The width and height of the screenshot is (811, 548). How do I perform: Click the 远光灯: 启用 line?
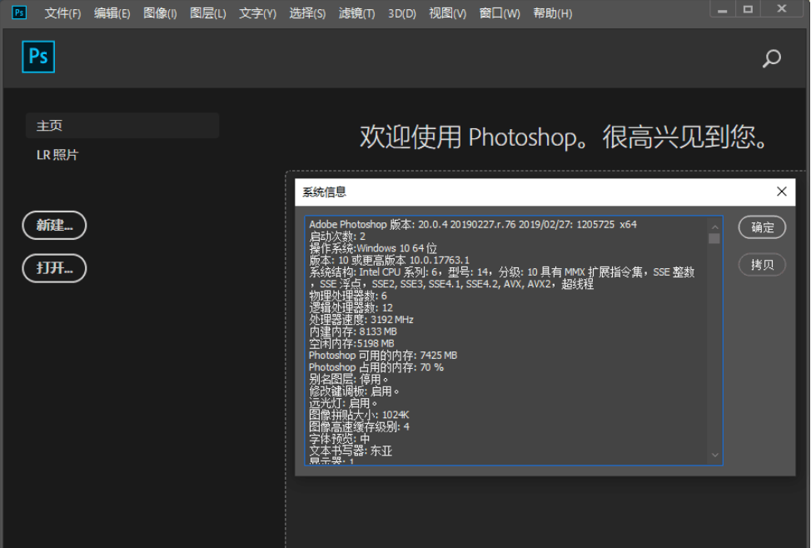343,403
